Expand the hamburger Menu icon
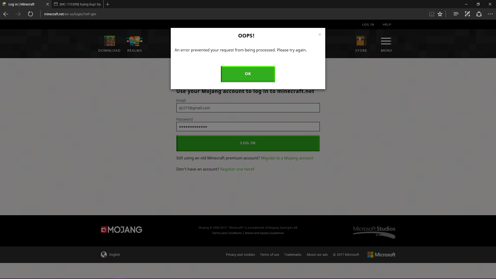Screen dimensions: 496x279 coord(386,41)
